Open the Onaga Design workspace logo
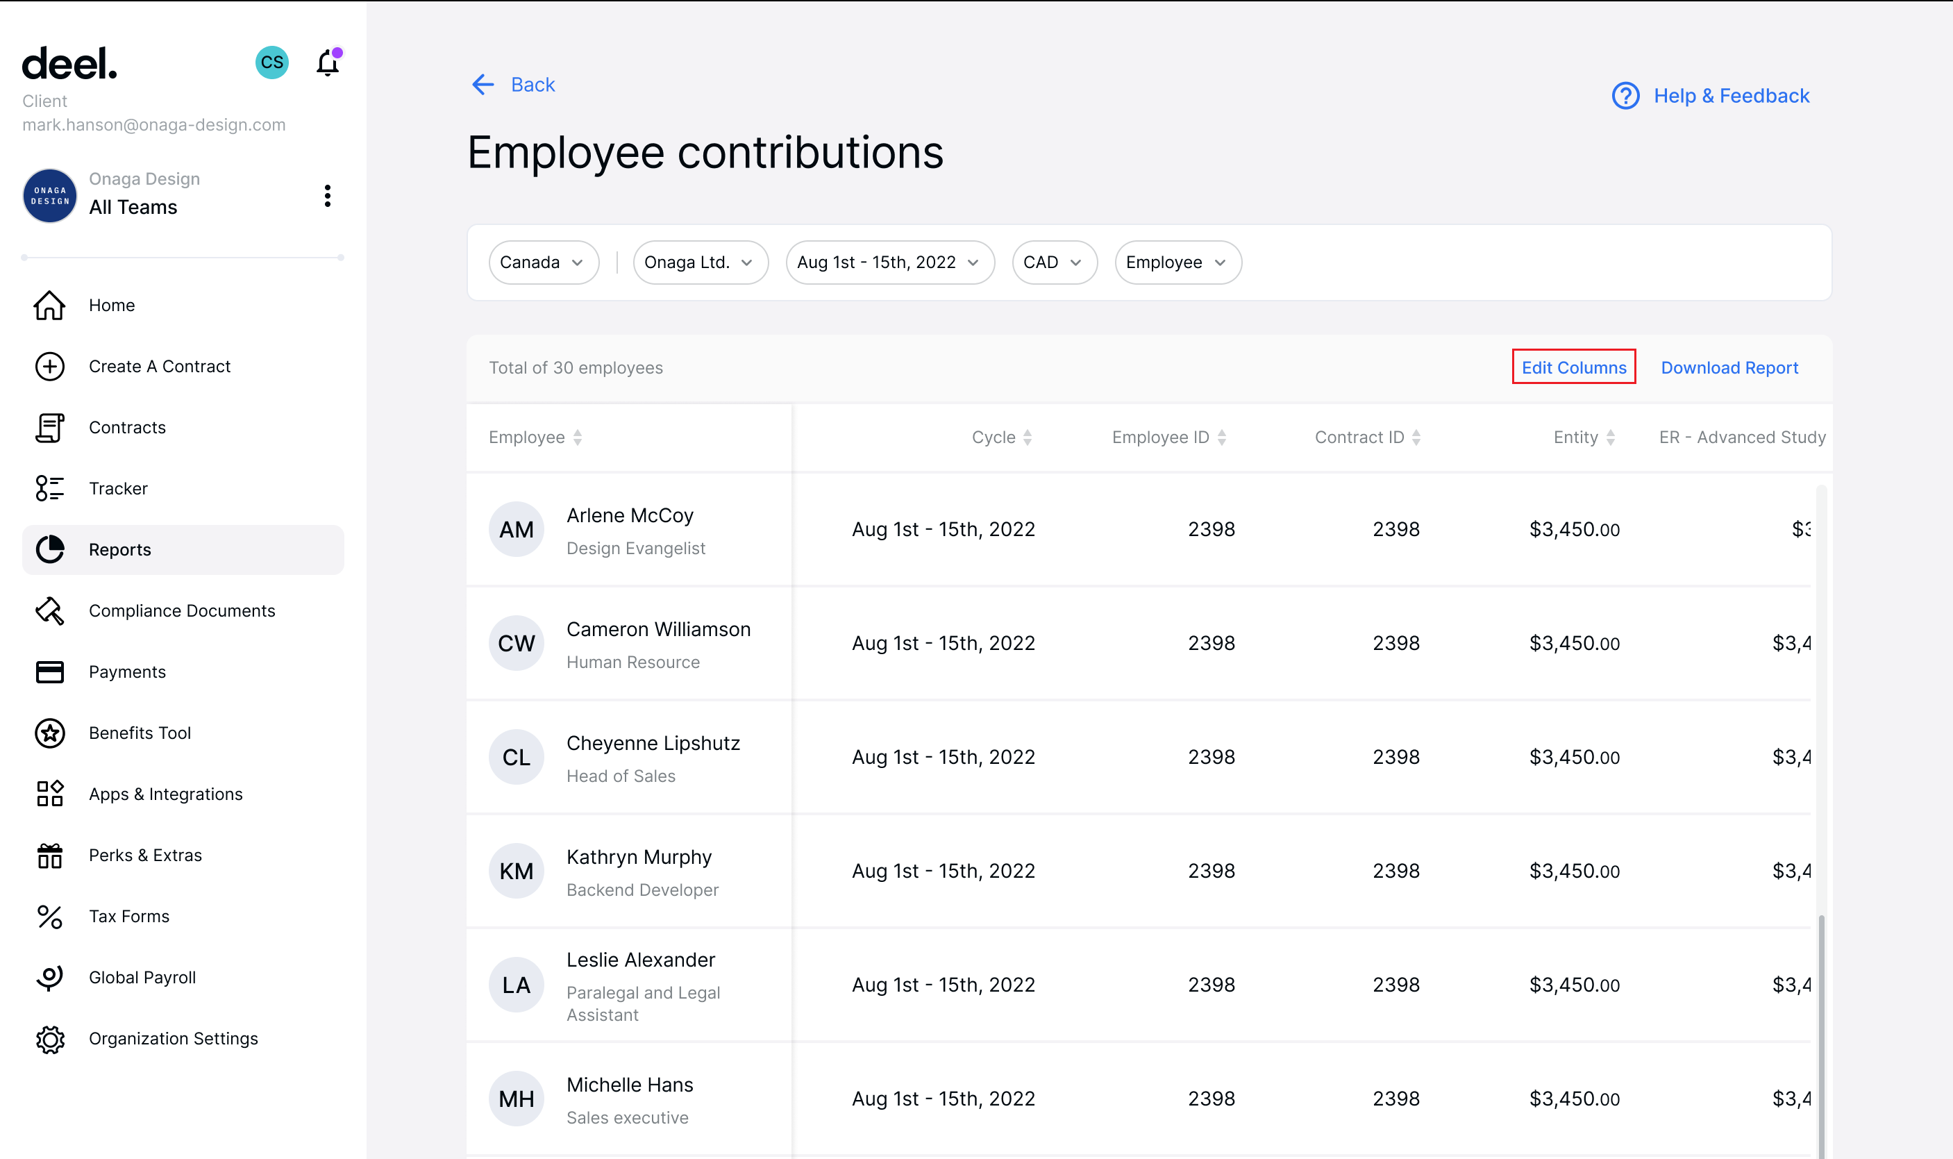 pos(49,195)
